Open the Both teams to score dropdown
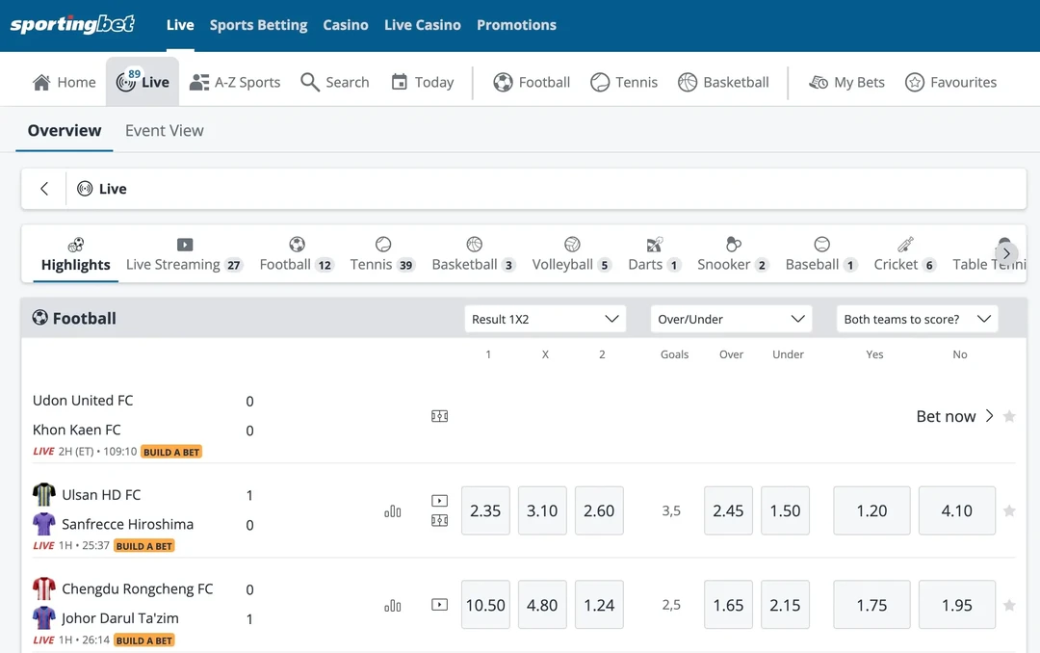The width and height of the screenshot is (1040, 653). [917, 318]
